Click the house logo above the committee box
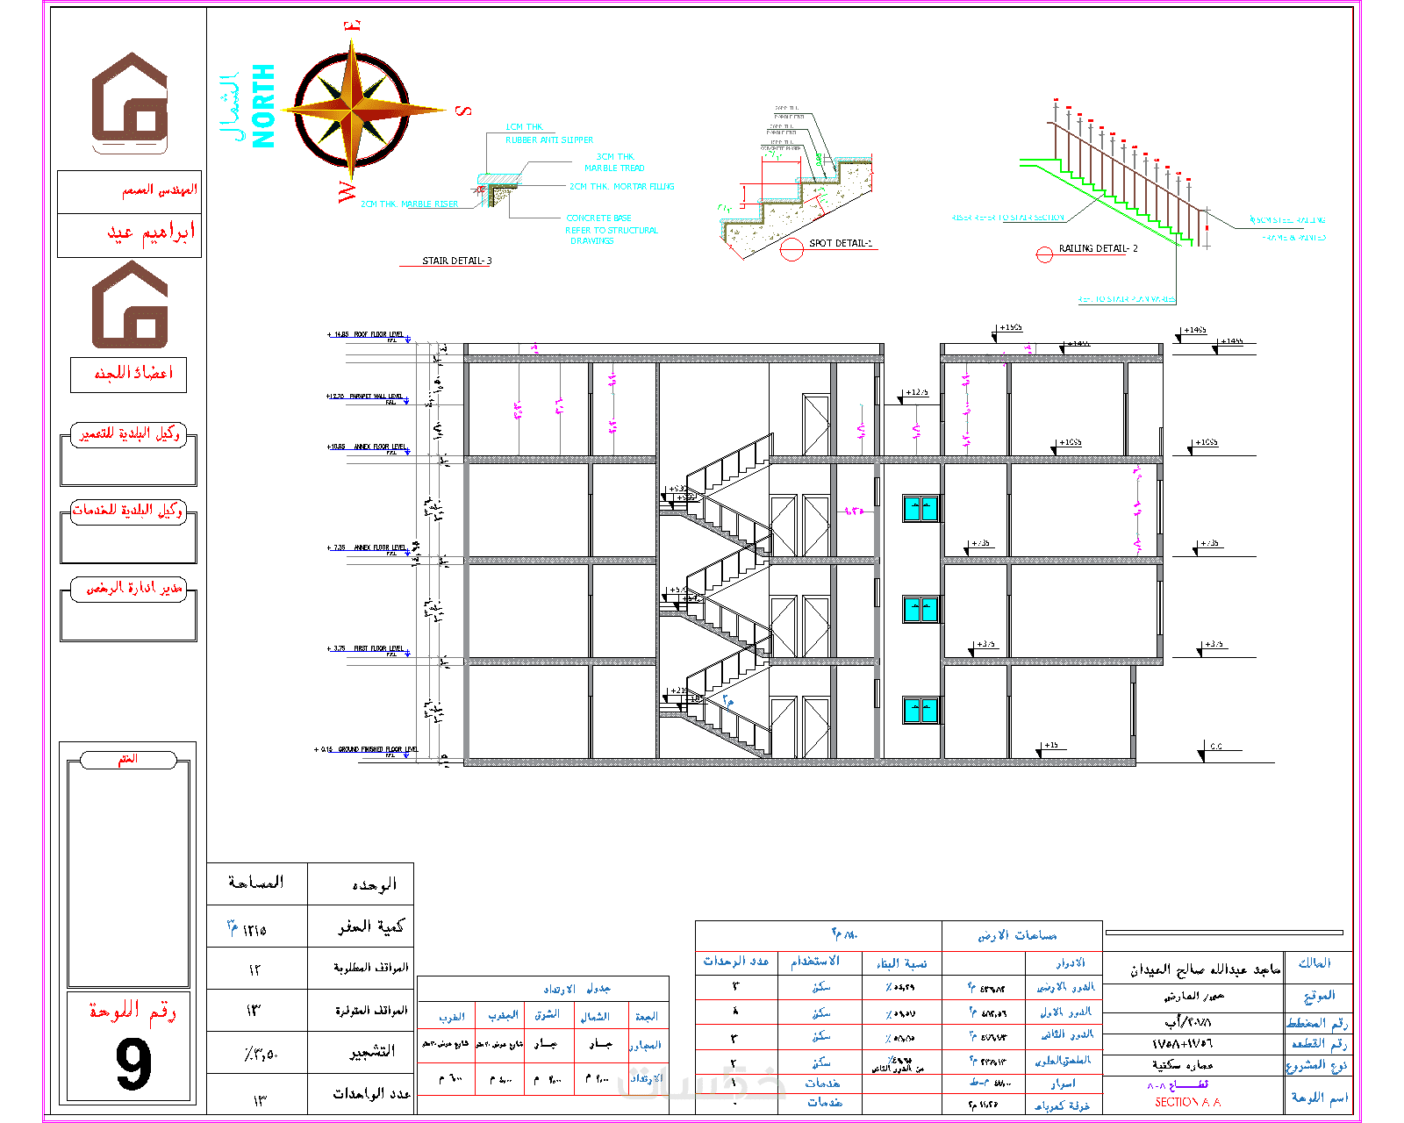Screen dimensions: 1404x1123 pos(130,304)
